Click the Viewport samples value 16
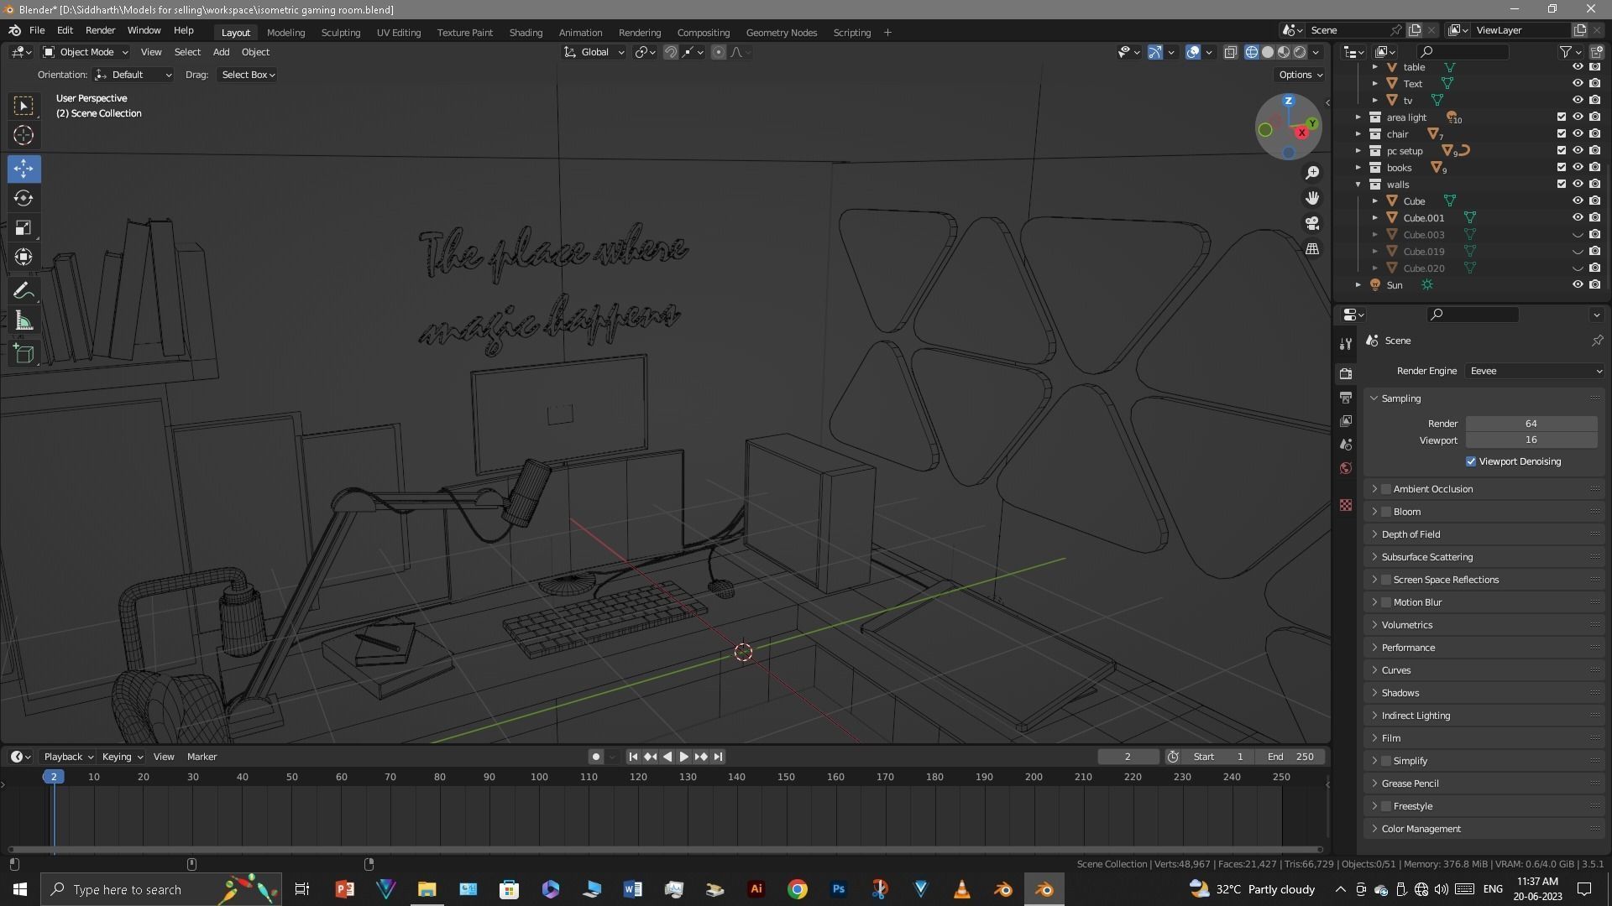Viewport: 1612px width, 906px height. [x=1531, y=440]
